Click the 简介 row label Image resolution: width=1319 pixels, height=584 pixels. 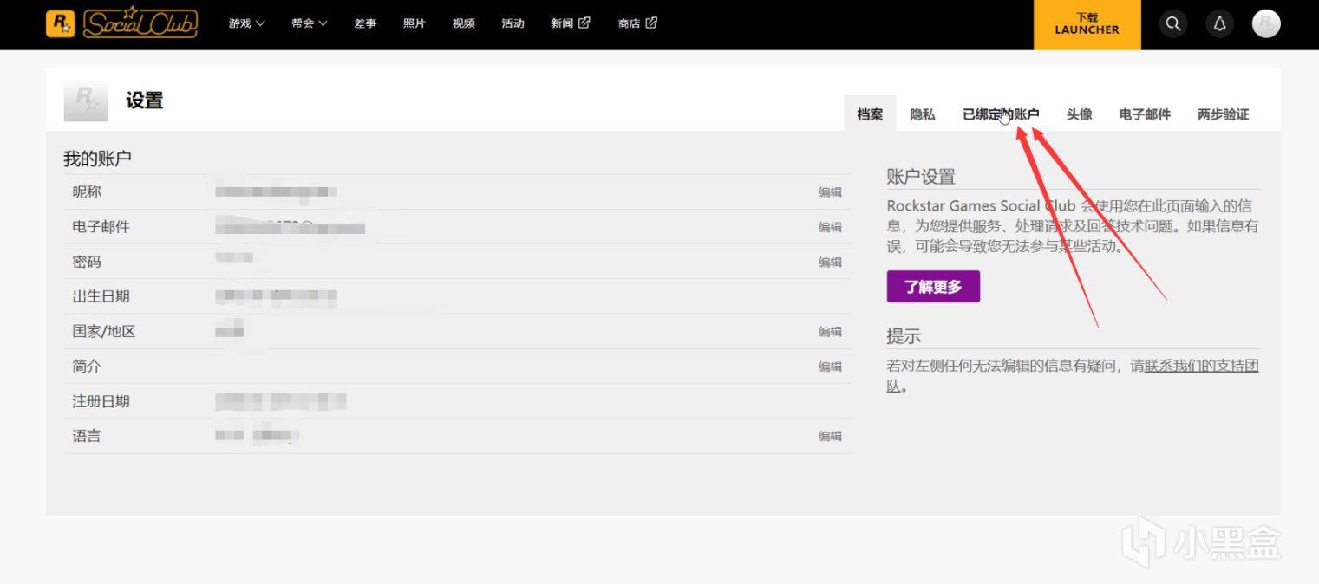point(87,367)
